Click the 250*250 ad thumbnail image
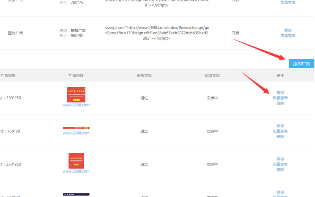315x197 pixels. click(x=76, y=161)
